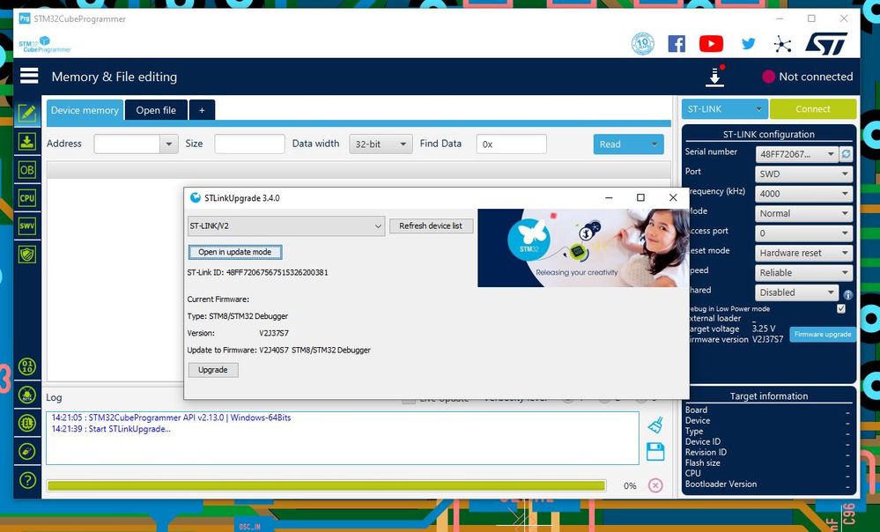Click the BETA bug icon in sidebar
Viewport: 880px width, 532px height.
coord(27,395)
